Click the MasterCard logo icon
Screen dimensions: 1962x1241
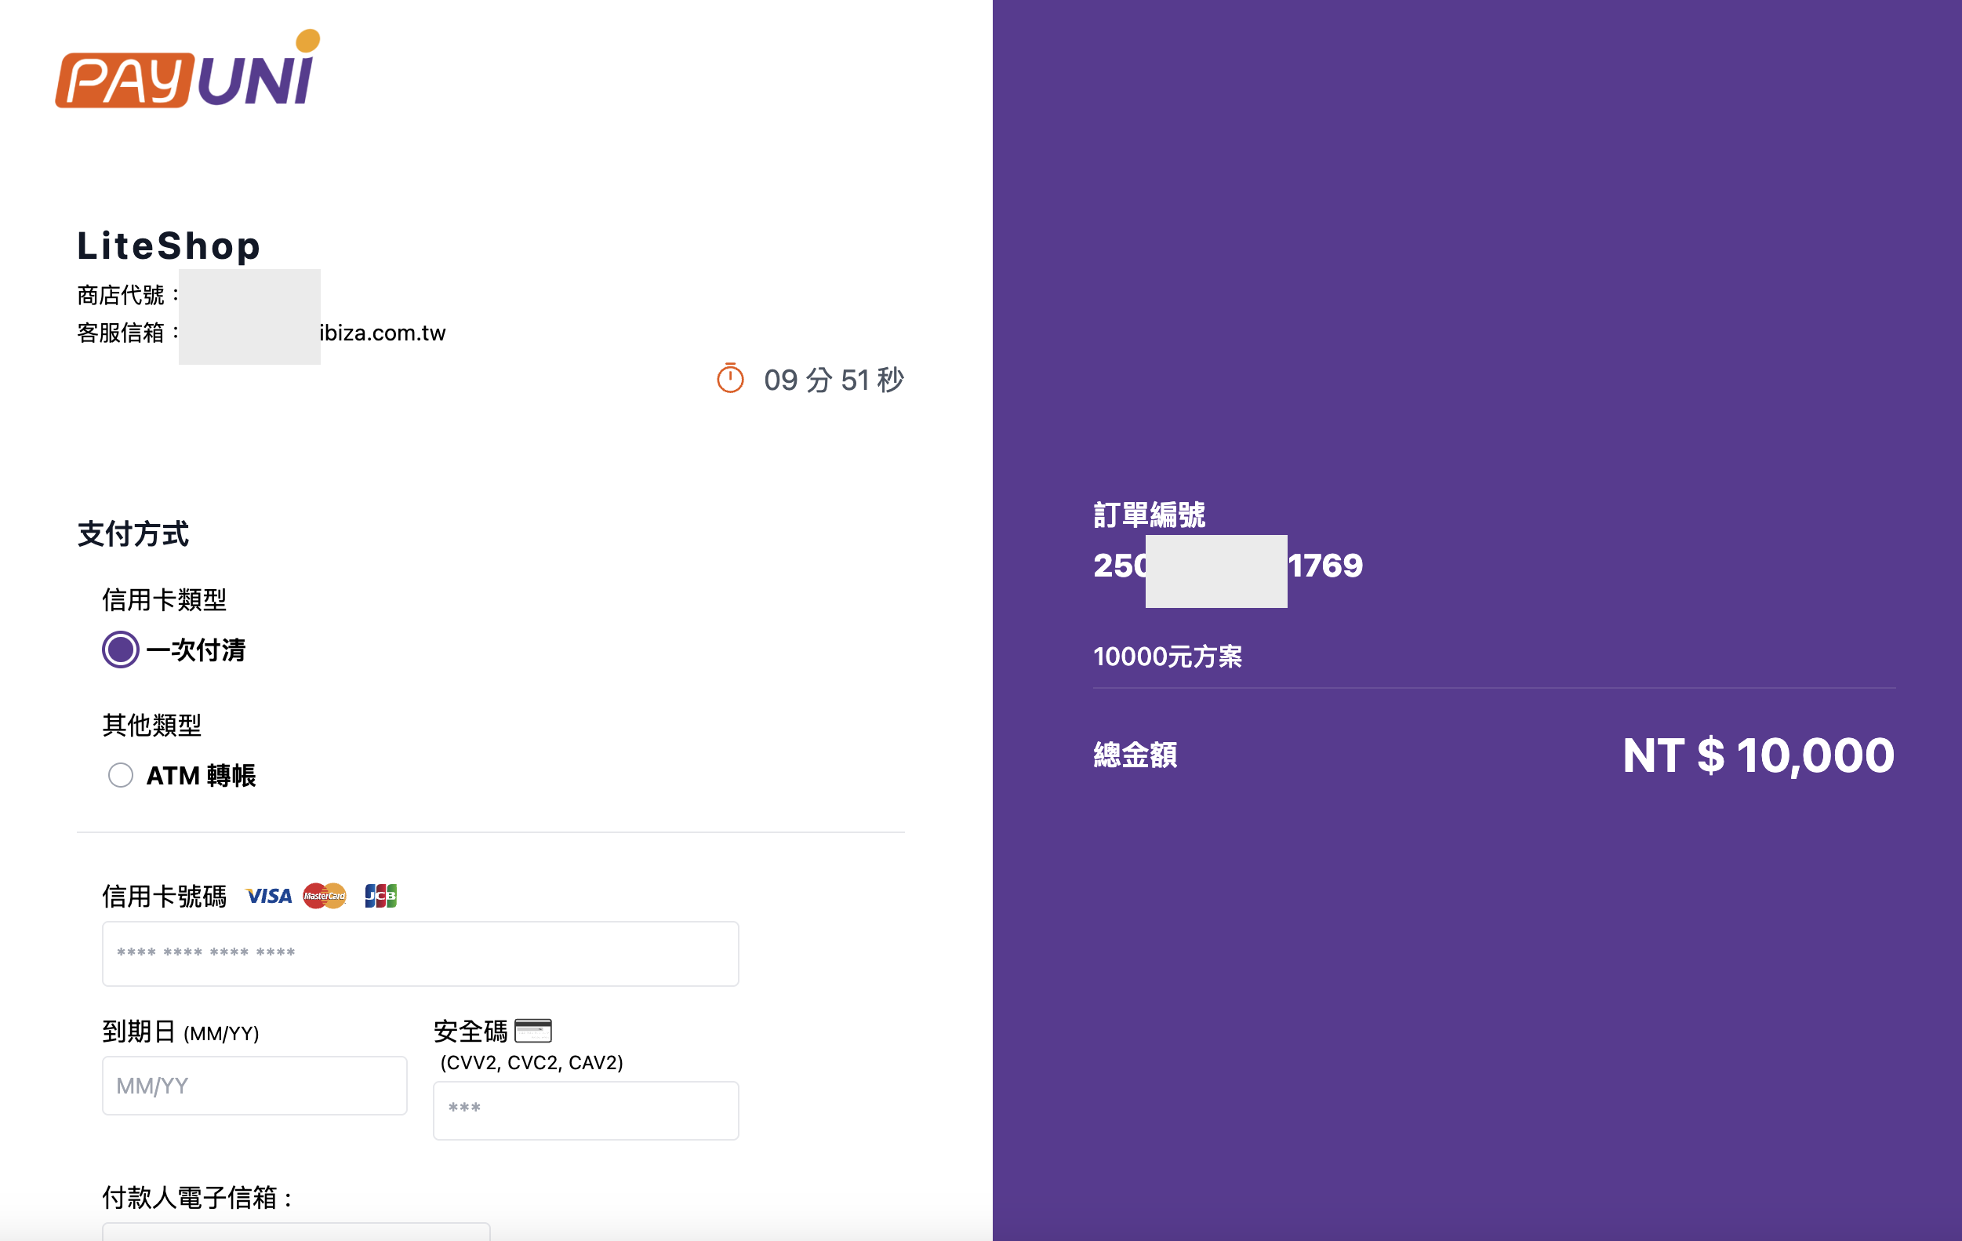[325, 897]
